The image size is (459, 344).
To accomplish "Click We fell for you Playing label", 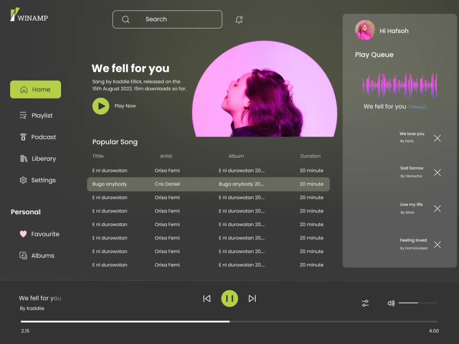I will (x=394, y=106).
